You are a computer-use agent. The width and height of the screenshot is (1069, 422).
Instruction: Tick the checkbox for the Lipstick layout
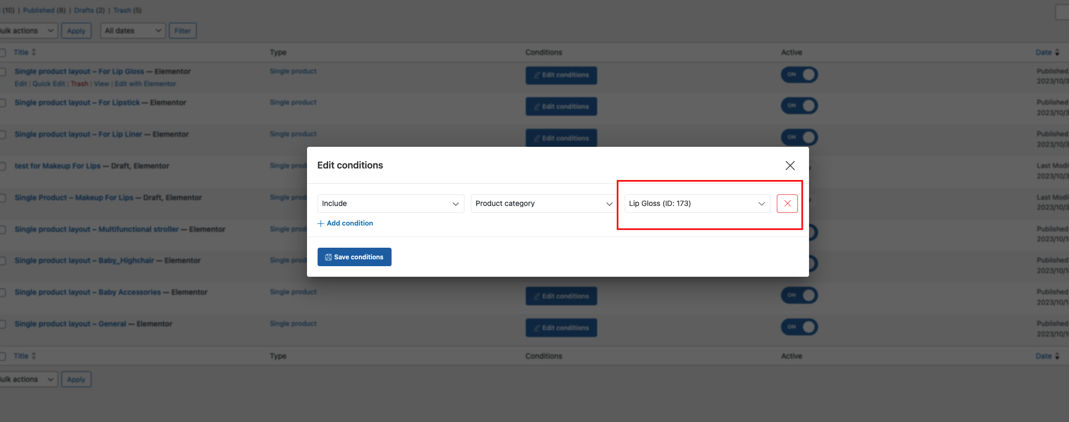point(3,103)
